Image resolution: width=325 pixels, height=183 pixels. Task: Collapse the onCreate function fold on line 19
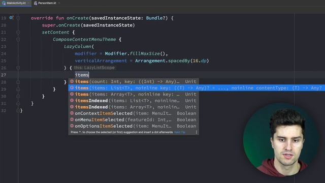point(18,18)
